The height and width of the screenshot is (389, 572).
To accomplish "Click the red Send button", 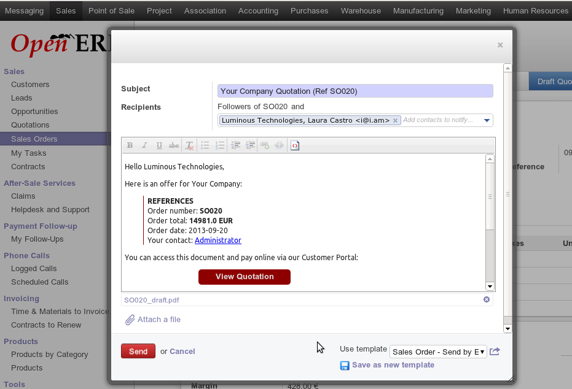I will (x=138, y=351).
